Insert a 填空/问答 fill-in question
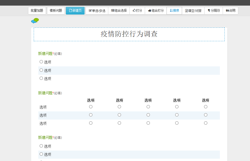The width and height of the screenshot is (250, 161). pyautogui.click(x=193, y=11)
